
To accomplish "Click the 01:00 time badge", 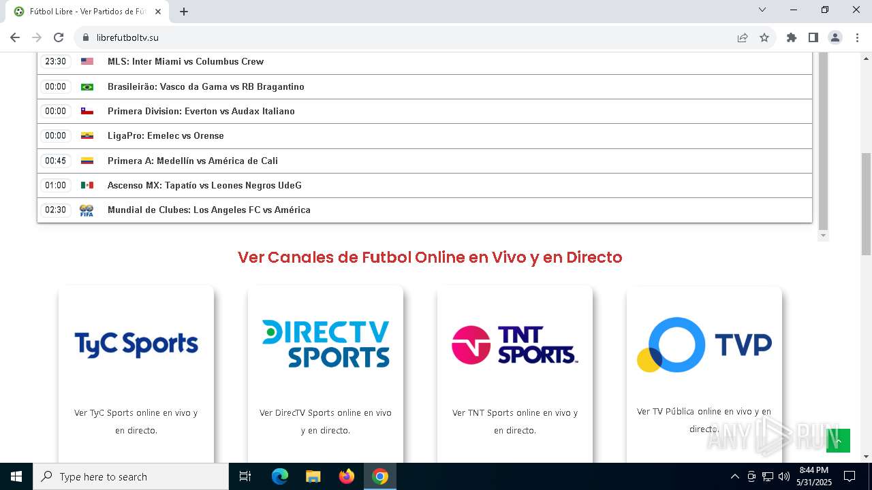I will coord(56,185).
